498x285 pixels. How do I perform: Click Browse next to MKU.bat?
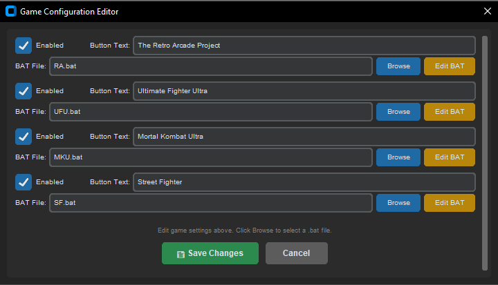(x=398, y=157)
